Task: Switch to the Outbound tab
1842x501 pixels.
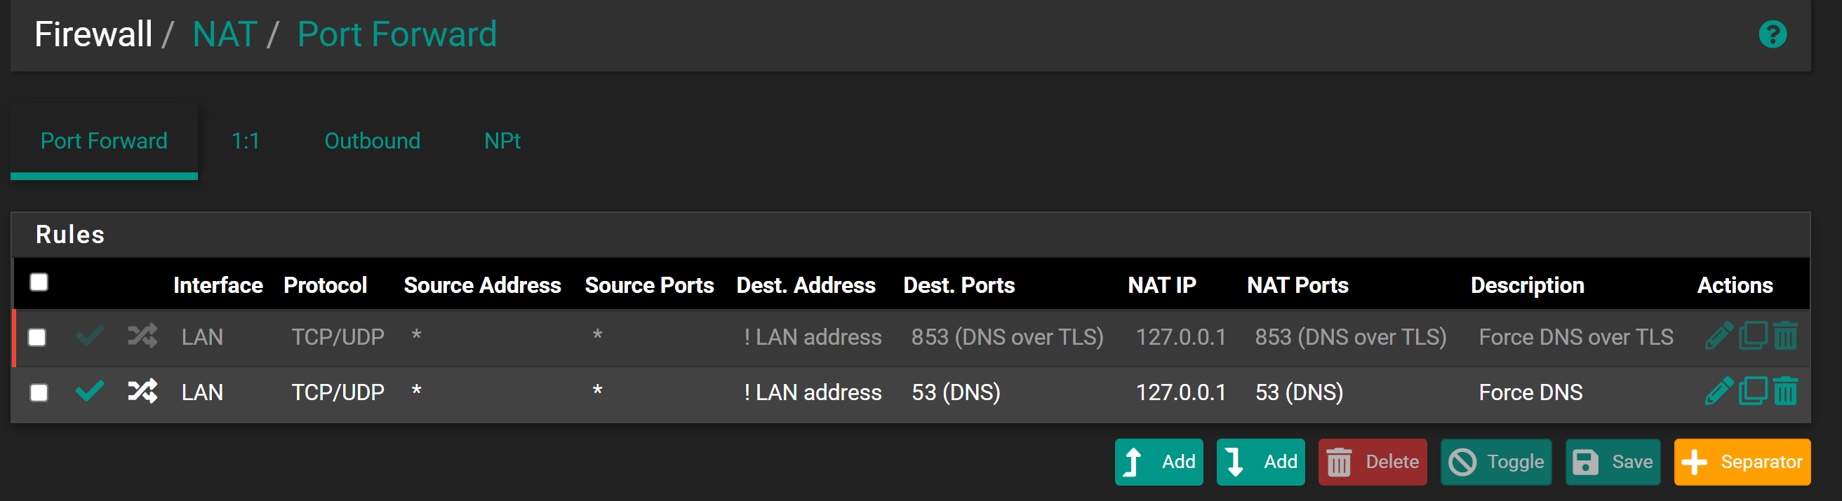Action: click(x=372, y=141)
